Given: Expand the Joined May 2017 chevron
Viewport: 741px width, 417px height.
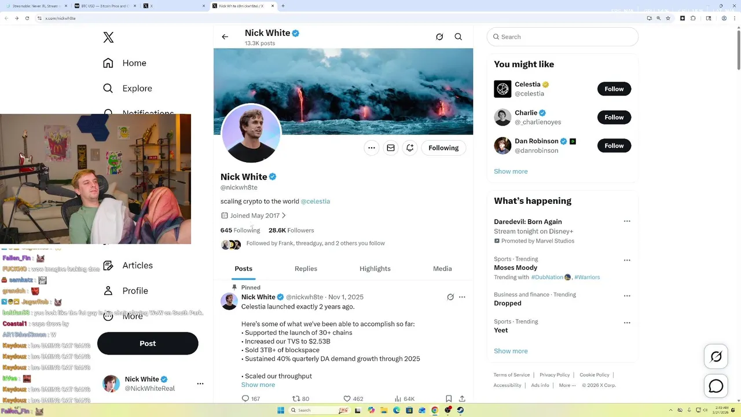Looking at the screenshot, I should pyautogui.click(x=284, y=215).
